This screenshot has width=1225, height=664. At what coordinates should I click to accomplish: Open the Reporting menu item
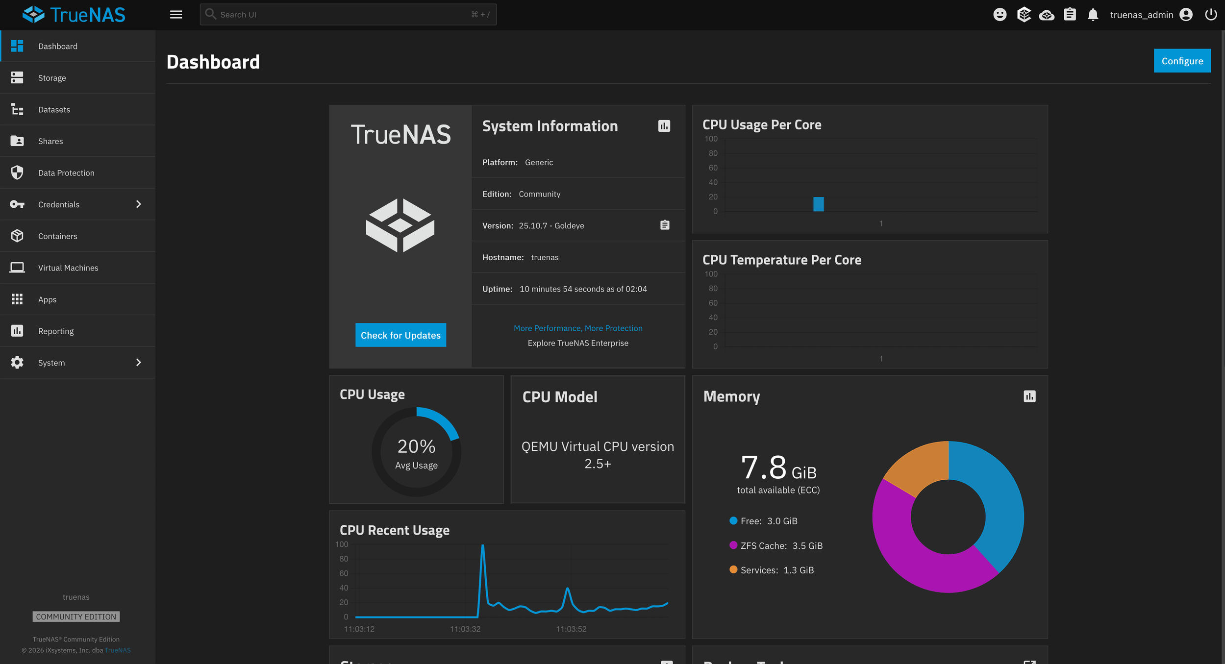click(x=78, y=331)
